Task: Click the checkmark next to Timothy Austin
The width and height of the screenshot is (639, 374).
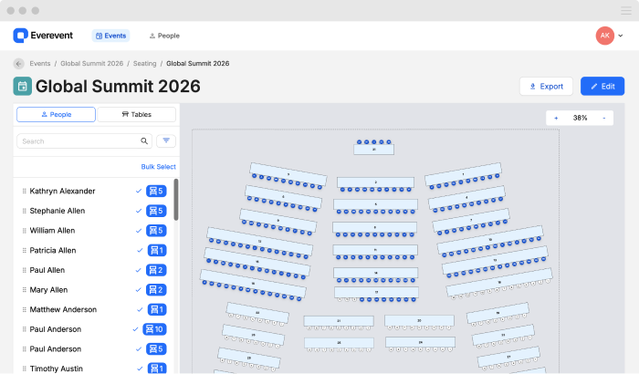Action: pyautogui.click(x=140, y=369)
